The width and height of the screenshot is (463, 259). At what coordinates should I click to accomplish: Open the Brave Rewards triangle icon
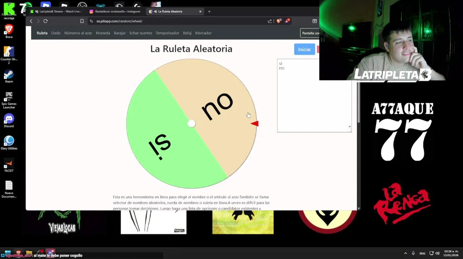[x=287, y=21]
